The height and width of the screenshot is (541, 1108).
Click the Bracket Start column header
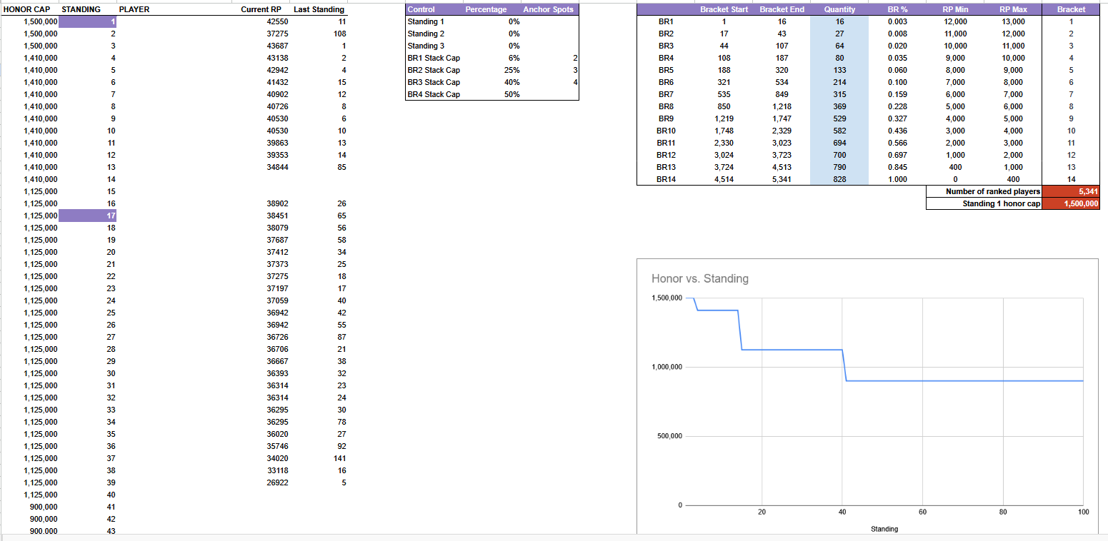point(724,9)
